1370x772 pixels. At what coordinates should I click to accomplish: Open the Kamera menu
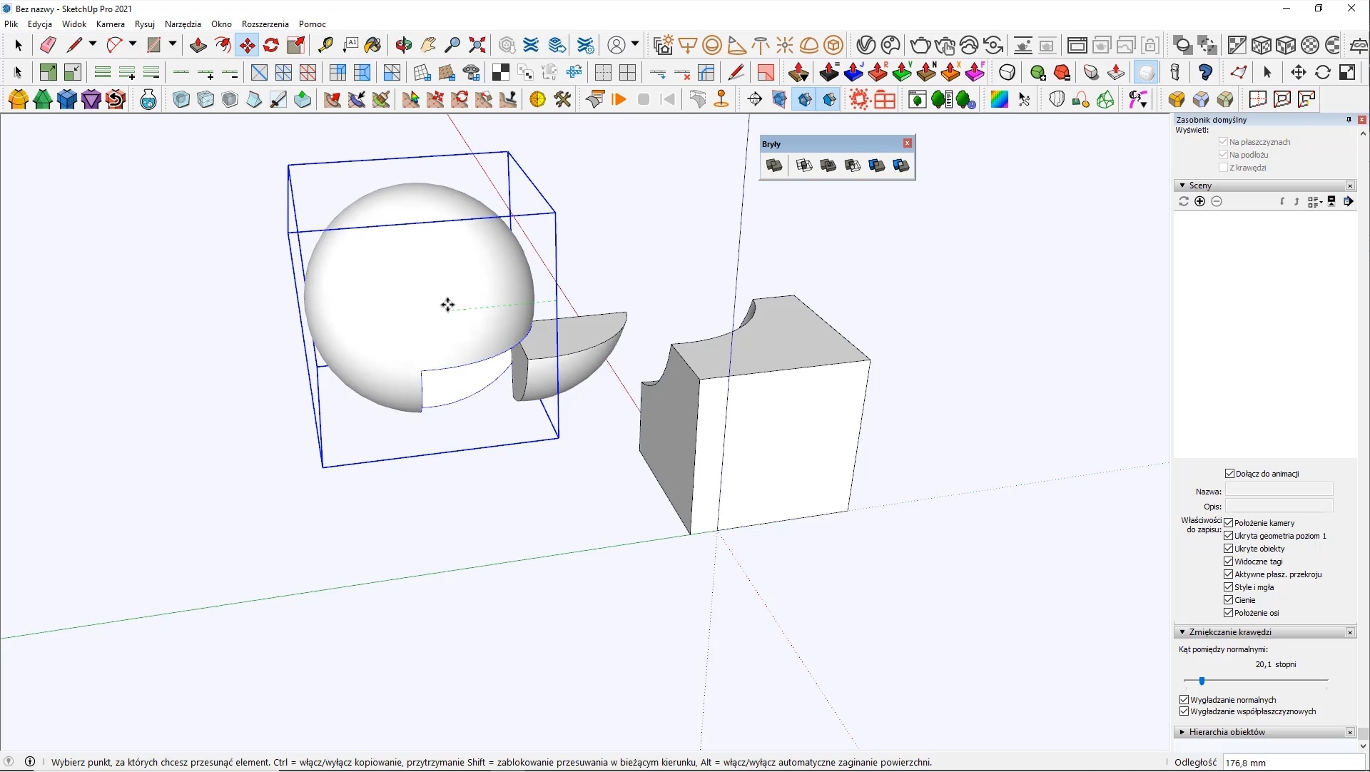(110, 24)
